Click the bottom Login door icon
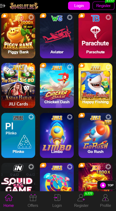Image resolution: width=116 pixels, height=211 pixels. point(57,198)
